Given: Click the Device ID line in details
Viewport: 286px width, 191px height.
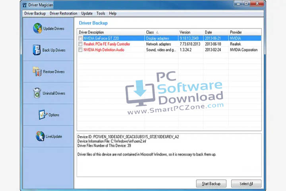Looking at the screenshot, I should tap(128, 137).
